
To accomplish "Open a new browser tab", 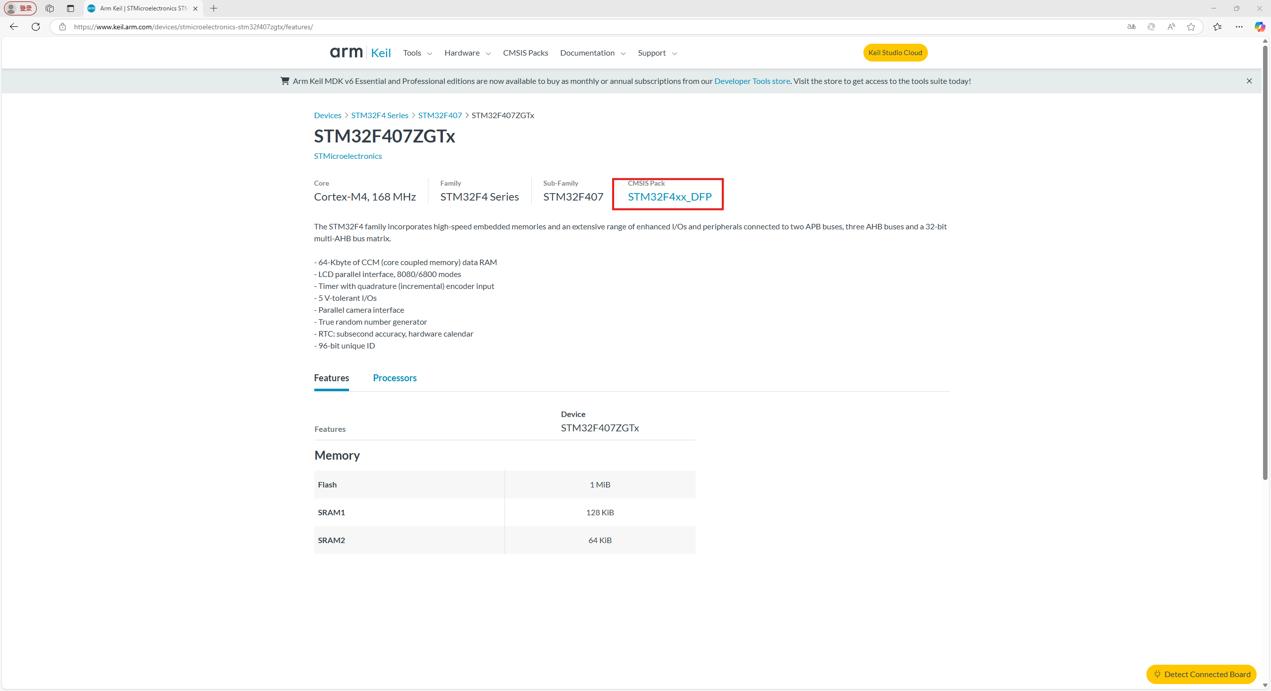I will click(x=214, y=8).
